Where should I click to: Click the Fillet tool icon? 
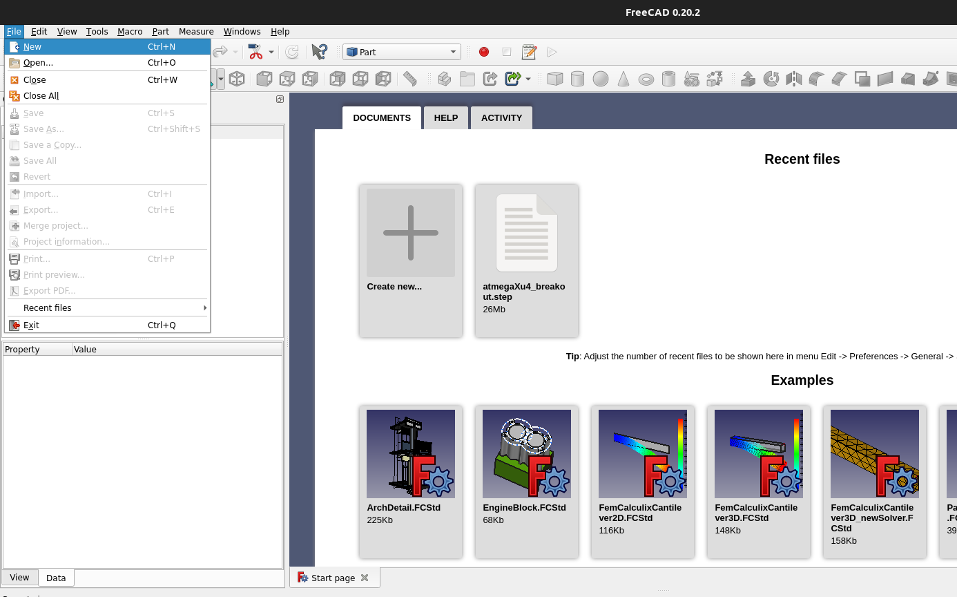[817, 79]
